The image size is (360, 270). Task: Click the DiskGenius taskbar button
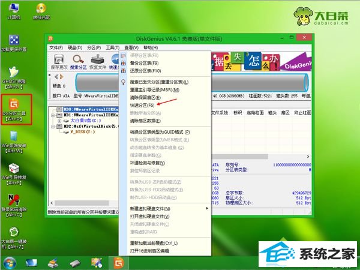pyautogui.click(x=118, y=263)
